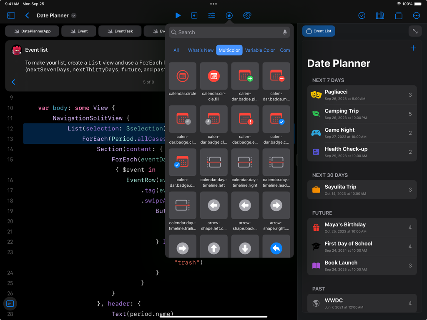Screen dimensions: 427x320
Task: Add a new event with the plus button
Action: pos(413,48)
